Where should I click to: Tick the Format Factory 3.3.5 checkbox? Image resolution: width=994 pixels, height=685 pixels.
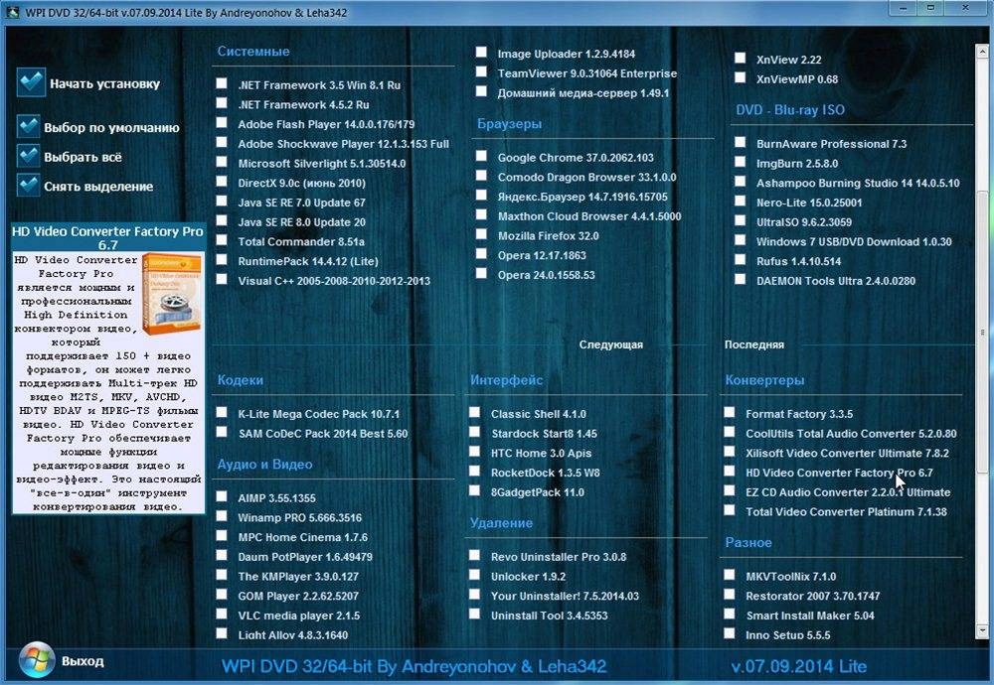(x=730, y=412)
